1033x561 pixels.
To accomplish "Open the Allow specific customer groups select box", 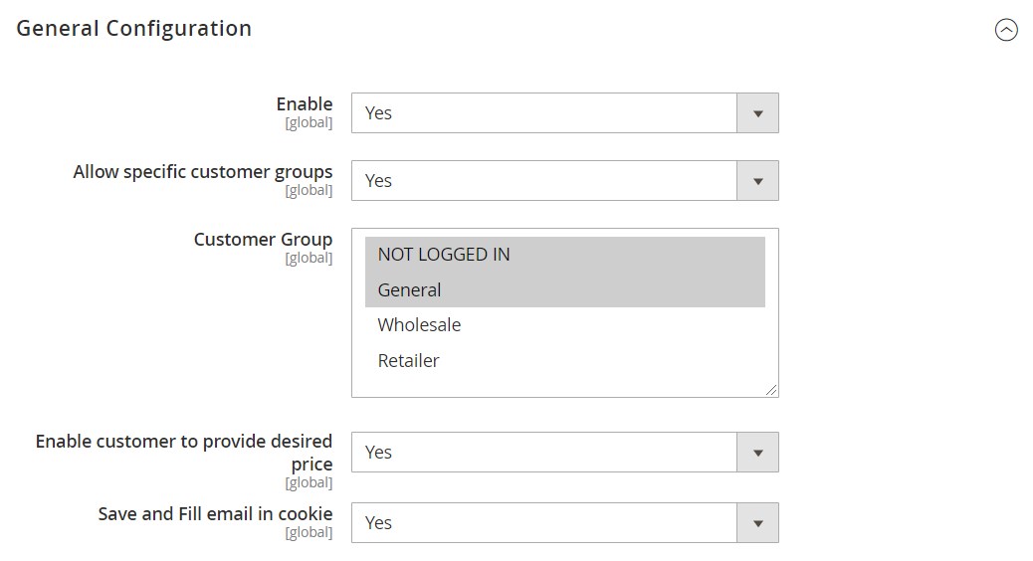I will (544, 181).
